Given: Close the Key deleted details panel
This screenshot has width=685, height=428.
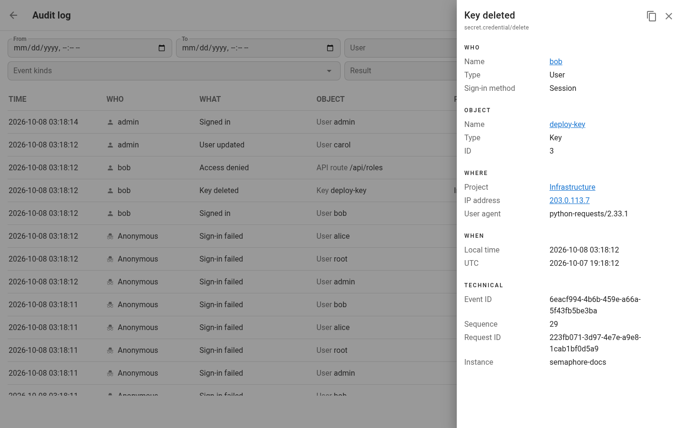Looking at the screenshot, I should (669, 16).
